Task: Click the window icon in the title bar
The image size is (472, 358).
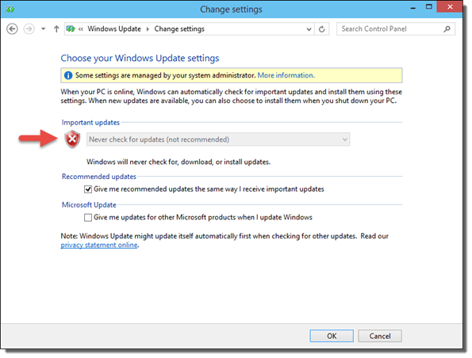Action: point(10,10)
